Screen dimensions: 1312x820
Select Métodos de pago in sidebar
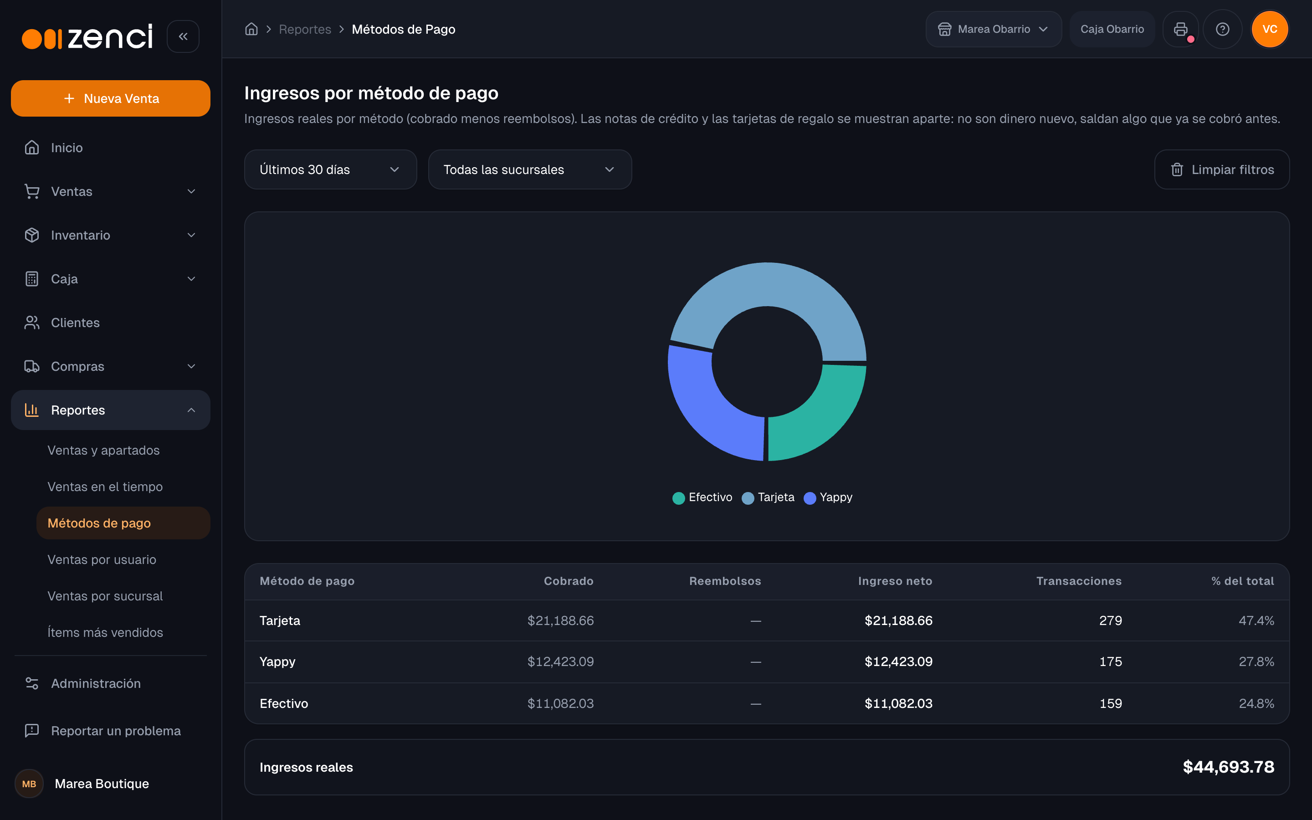point(123,523)
